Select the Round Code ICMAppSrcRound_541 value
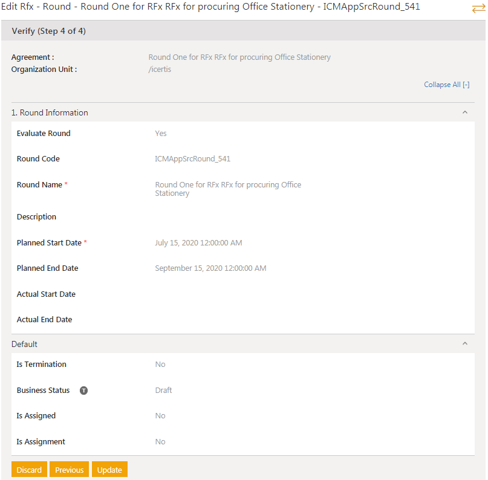The image size is (488, 480). [x=192, y=159]
